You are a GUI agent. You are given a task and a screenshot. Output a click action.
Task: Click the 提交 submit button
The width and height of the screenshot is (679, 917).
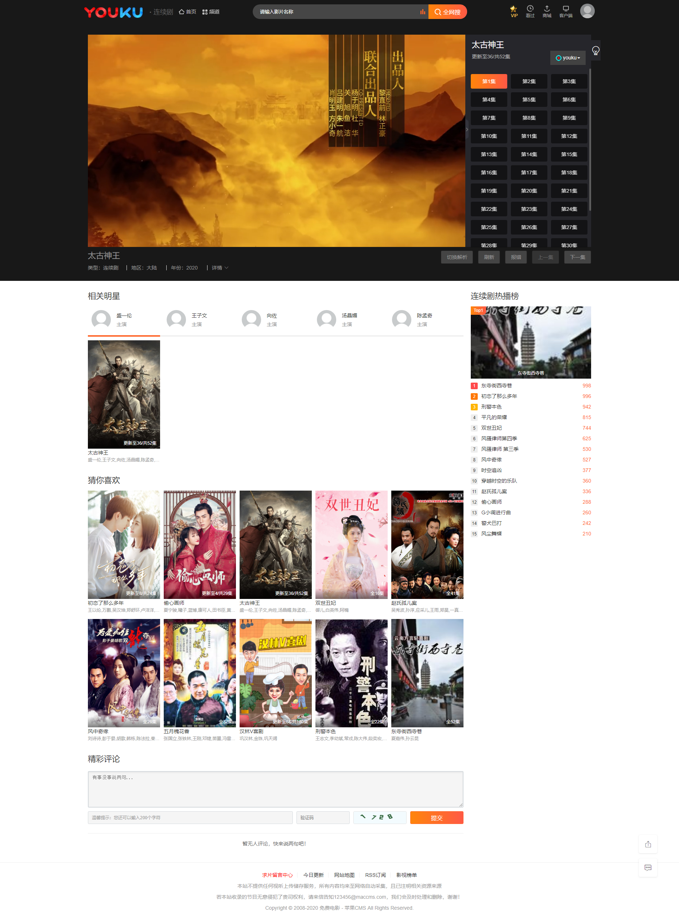click(x=436, y=818)
